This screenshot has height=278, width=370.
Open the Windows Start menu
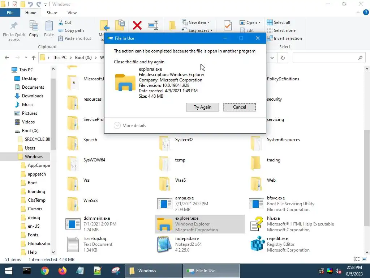(9, 271)
